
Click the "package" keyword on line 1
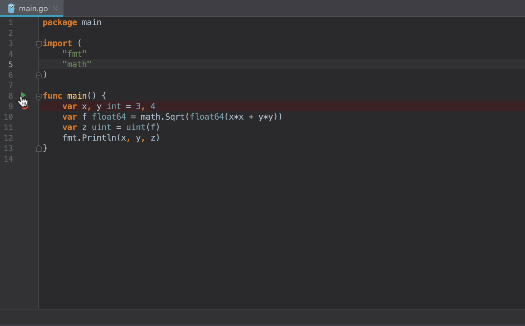(x=60, y=22)
